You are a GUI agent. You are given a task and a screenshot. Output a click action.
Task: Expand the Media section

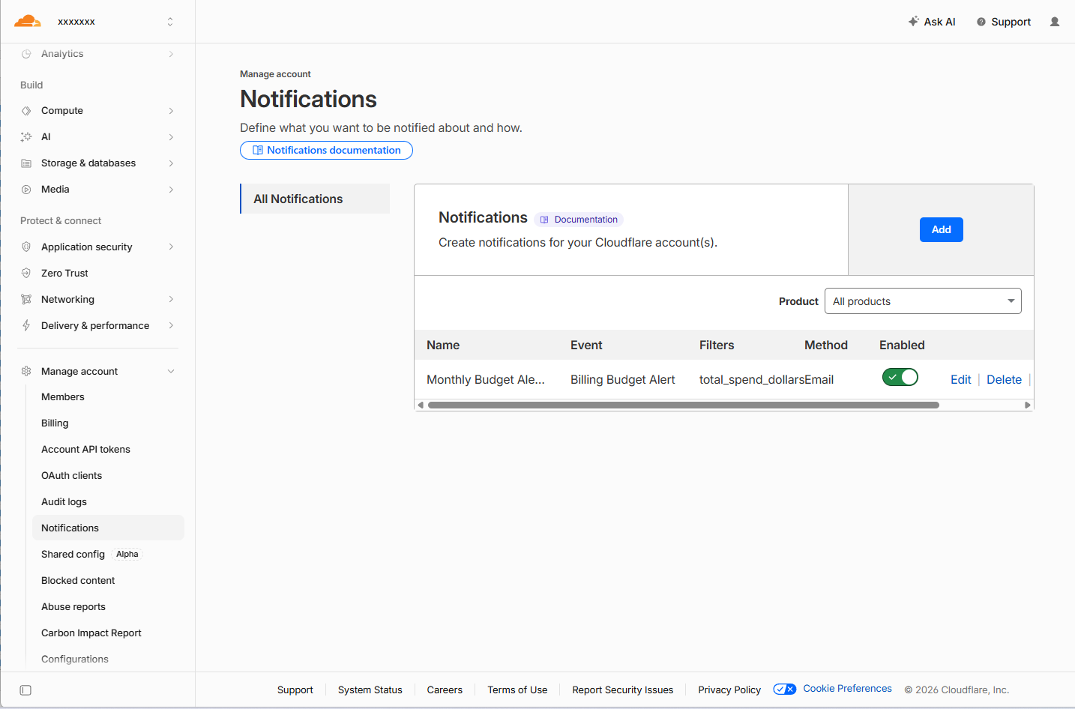coord(171,190)
